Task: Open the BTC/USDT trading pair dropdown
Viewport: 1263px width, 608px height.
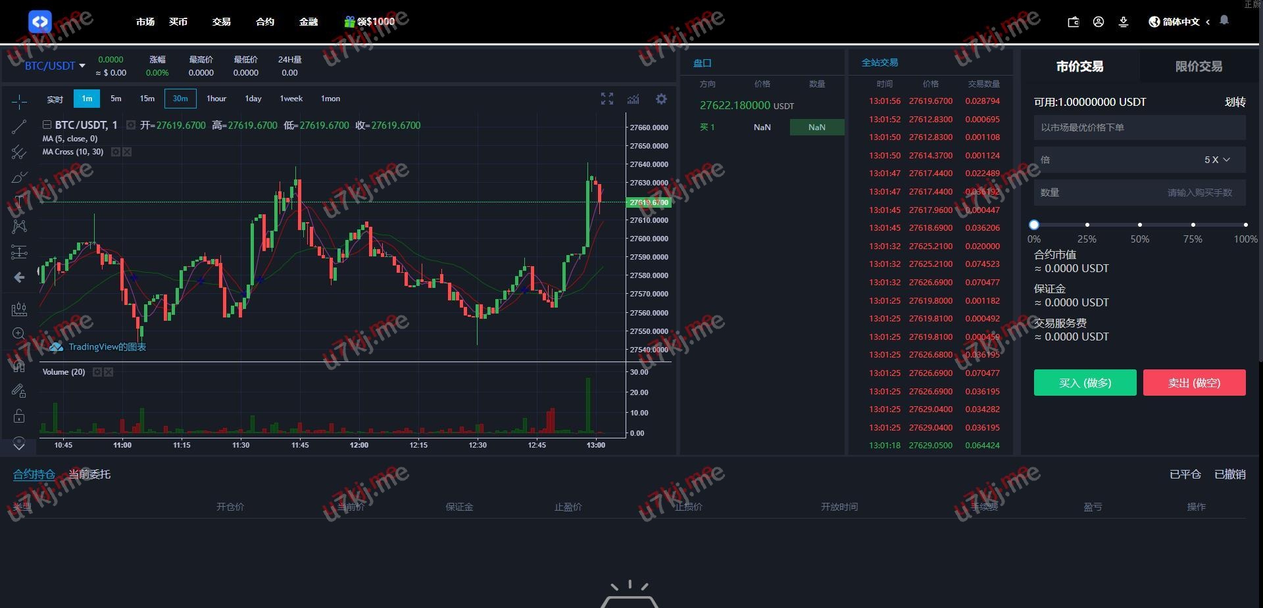Action: pyautogui.click(x=55, y=66)
